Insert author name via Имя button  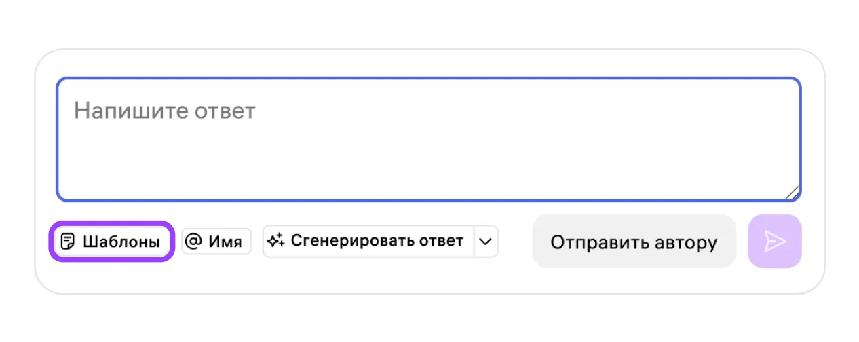pos(216,242)
